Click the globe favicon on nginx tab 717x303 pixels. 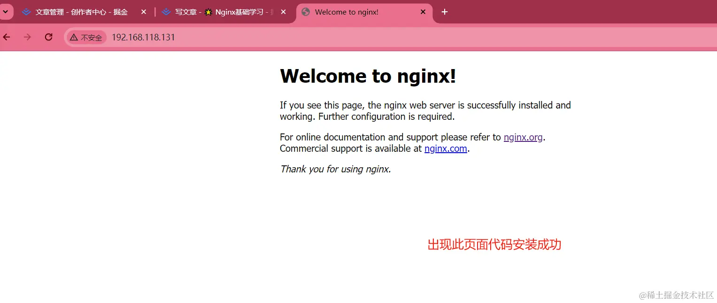tap(306, 12)
